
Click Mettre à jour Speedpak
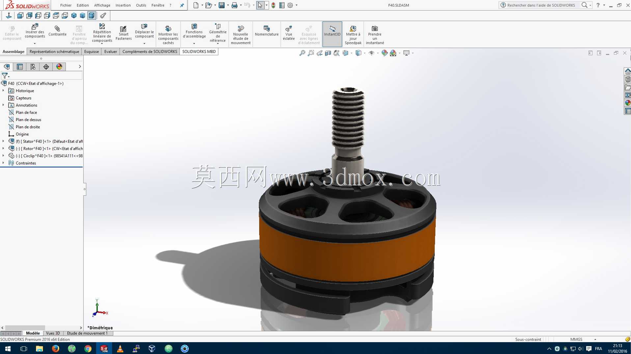(x=353, y=35)
